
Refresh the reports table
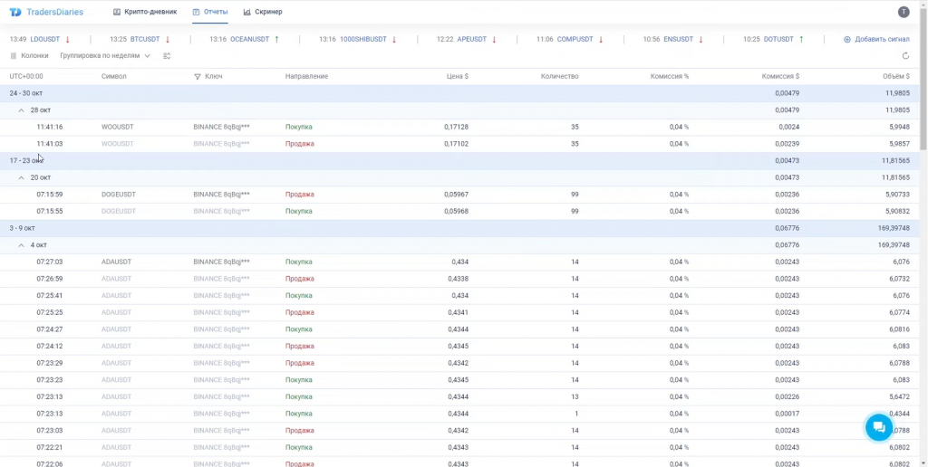click(x=905, y=56)
